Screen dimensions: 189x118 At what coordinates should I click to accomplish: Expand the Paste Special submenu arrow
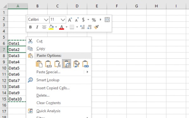click(x=87, y=72)
